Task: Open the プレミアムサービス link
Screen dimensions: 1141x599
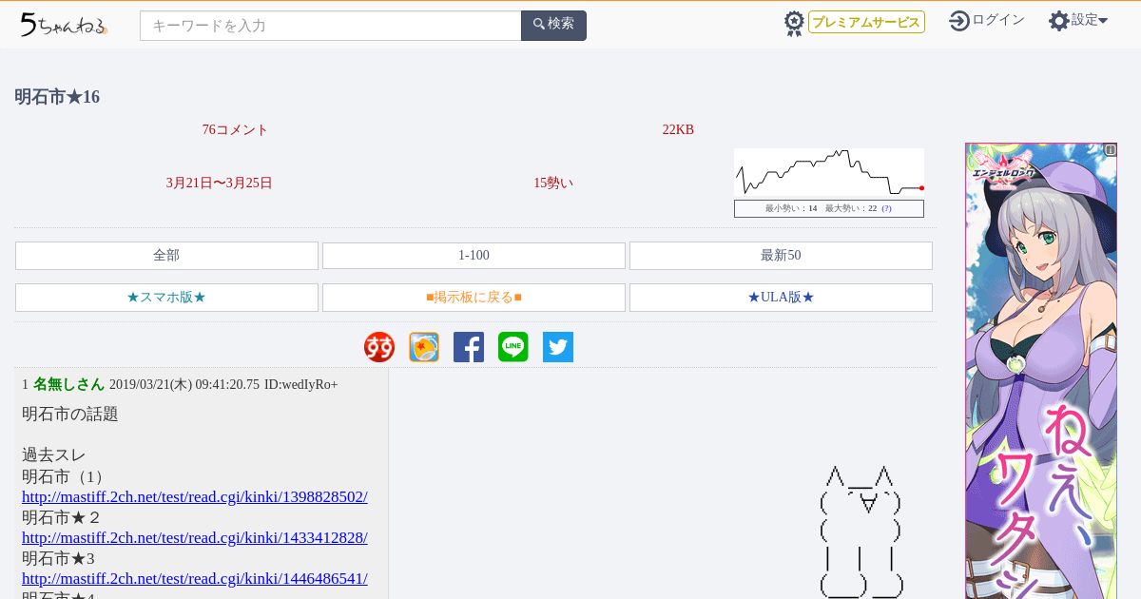Action: click(x=866, y=22)
